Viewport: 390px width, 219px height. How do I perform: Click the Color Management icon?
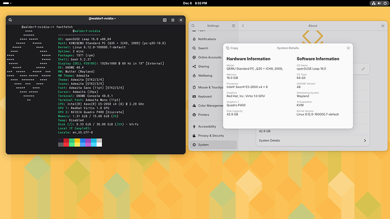[x=194, y=106]
